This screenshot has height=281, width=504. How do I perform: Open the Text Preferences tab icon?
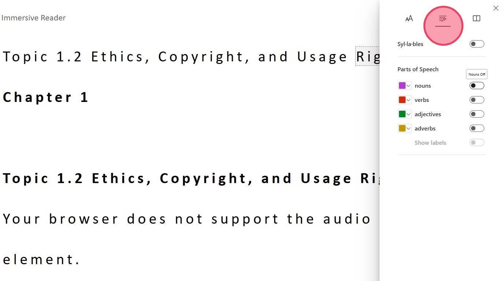point(409,19)
